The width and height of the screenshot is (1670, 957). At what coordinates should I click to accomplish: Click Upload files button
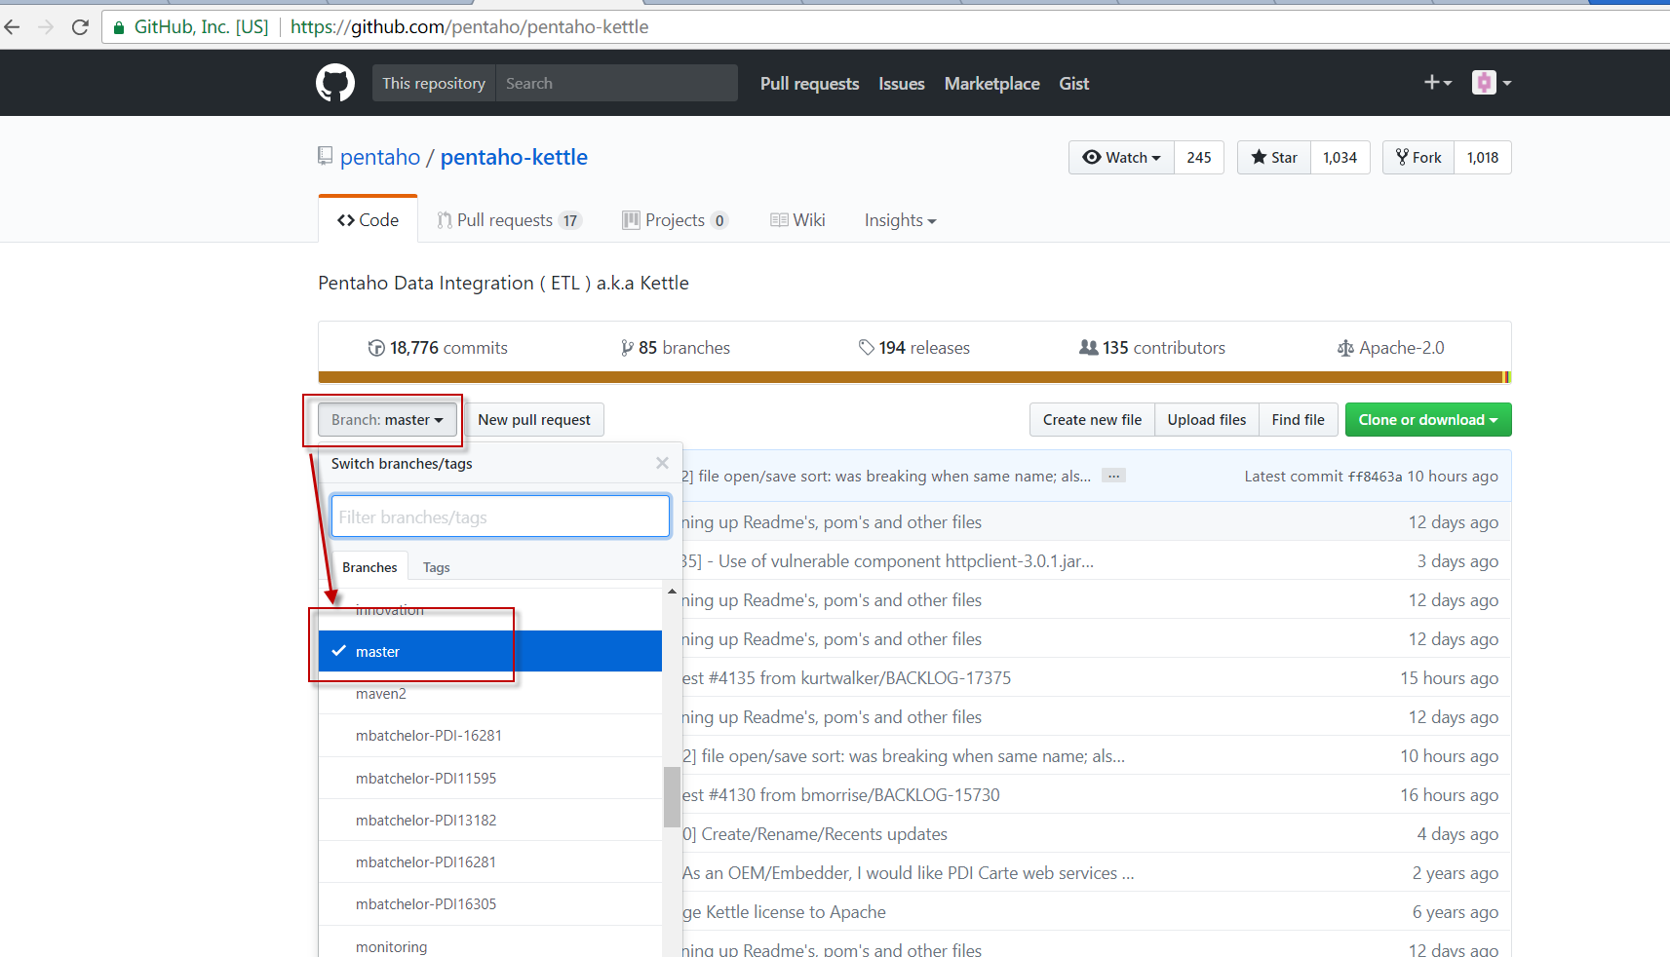[1207, 420]
